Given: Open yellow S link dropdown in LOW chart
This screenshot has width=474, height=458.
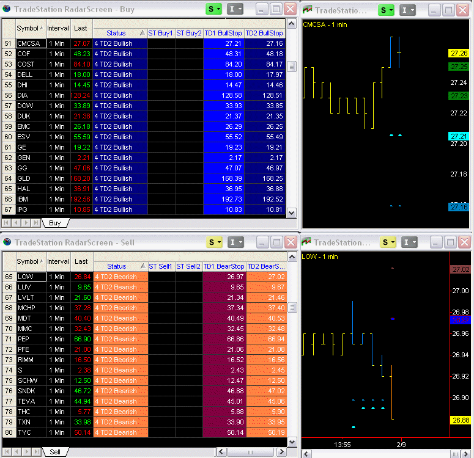Looking at the screenshot, I should (388, 242).
